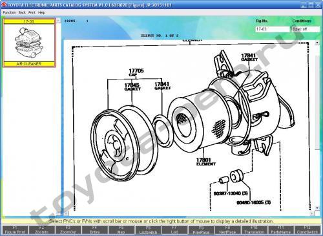Select the 17-03 Air Cleaner thumbnail
323x236 pixels.
(x=29, y=43)
